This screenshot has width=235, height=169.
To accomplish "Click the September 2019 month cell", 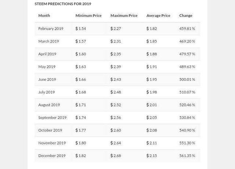I will (x=52, y=117).
